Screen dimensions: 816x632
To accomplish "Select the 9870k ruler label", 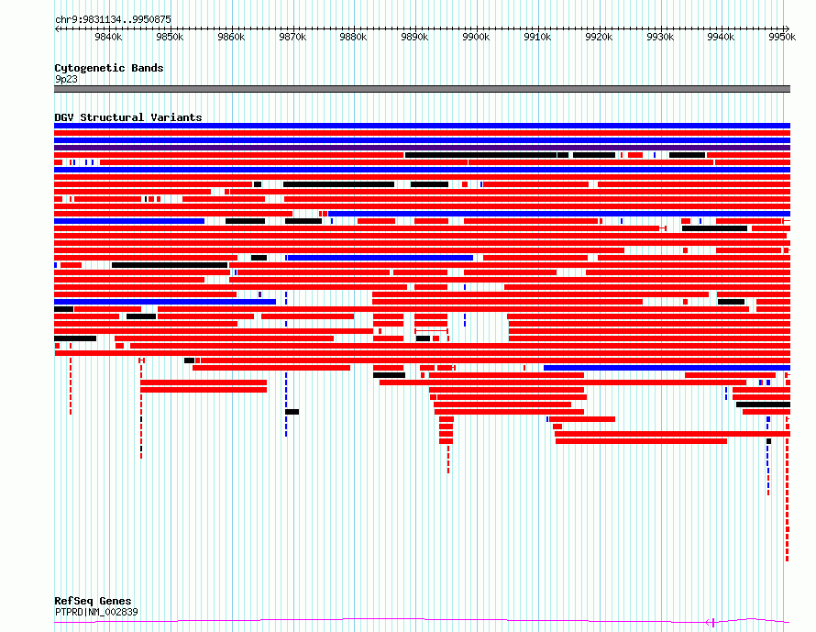I will [292, 37].
